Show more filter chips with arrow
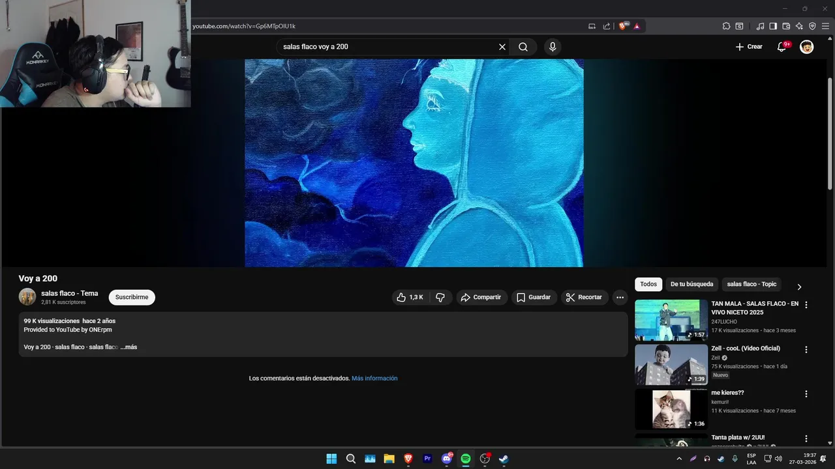Screen dimensions: 835x469 coord(799,287)
